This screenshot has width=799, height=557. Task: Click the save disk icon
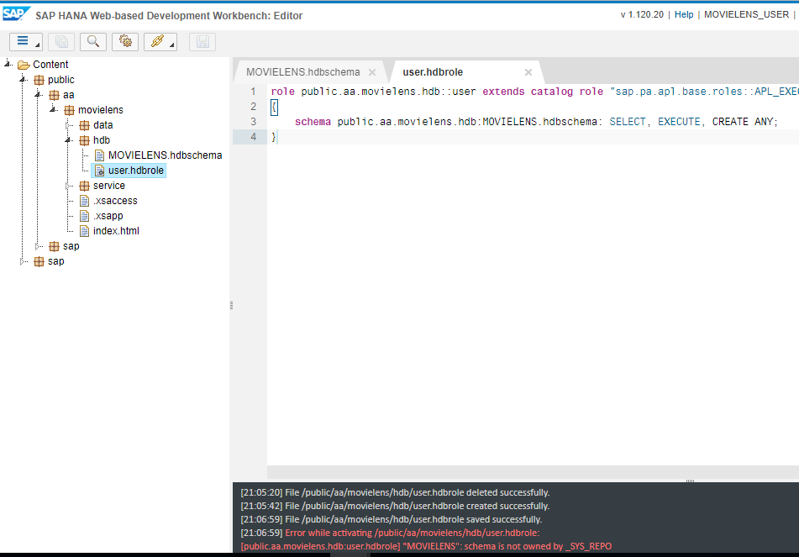point(202,41)
